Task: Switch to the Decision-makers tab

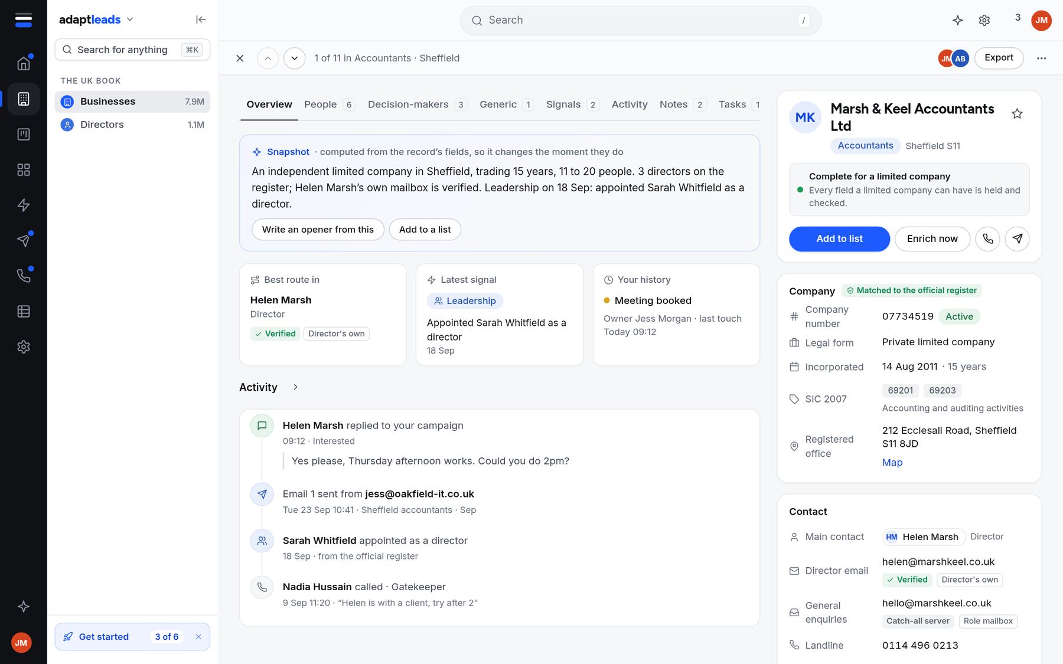Action: pyautogui.click(x=417, y=104)
